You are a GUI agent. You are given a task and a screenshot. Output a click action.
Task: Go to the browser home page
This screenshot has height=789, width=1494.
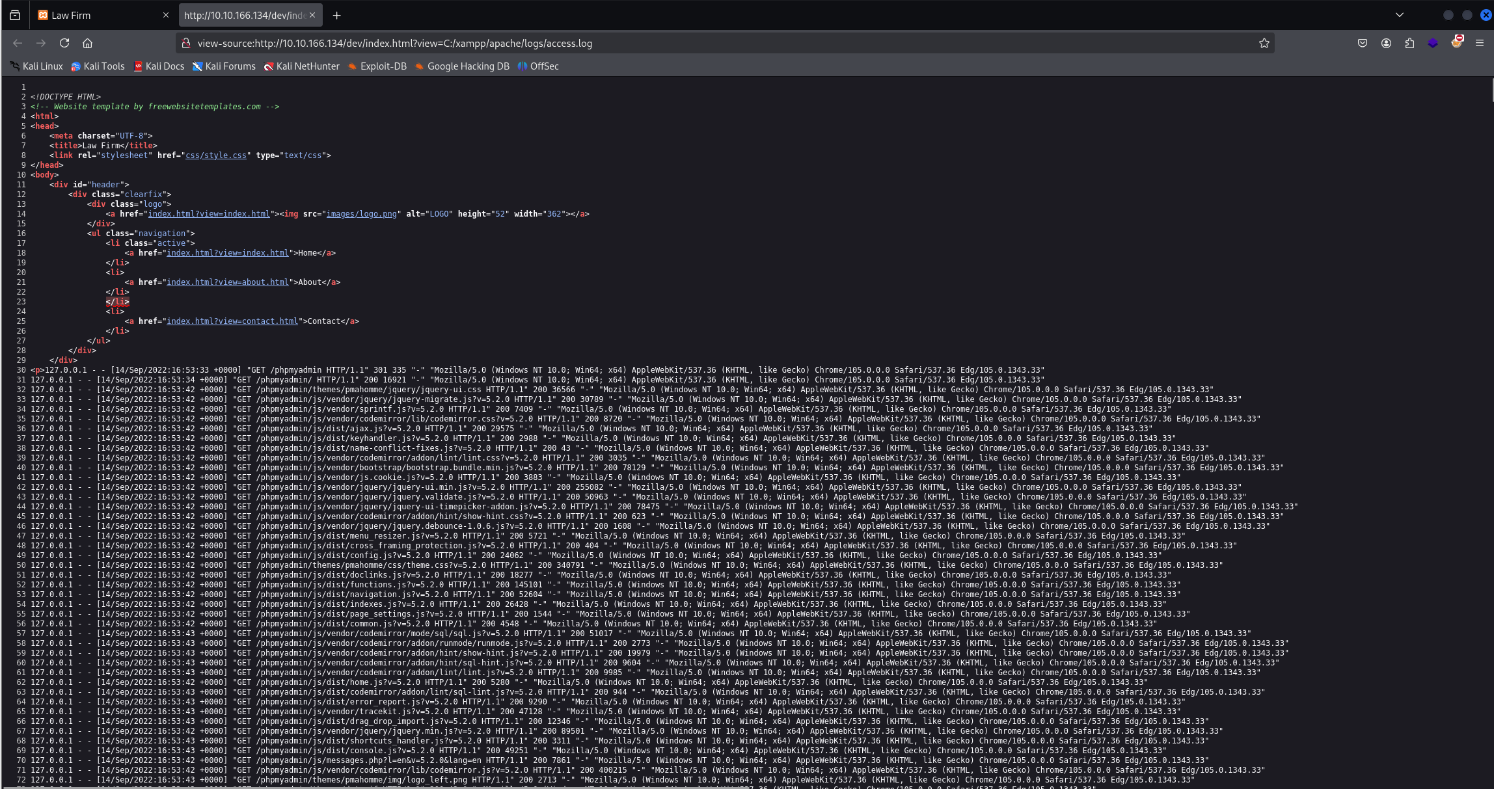pyautogui.click(x=87, y=43)
